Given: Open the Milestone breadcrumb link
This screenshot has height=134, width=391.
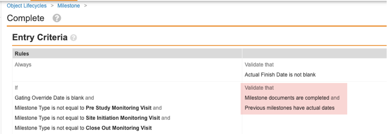Looking at the screenshot, I should [69, 6].
